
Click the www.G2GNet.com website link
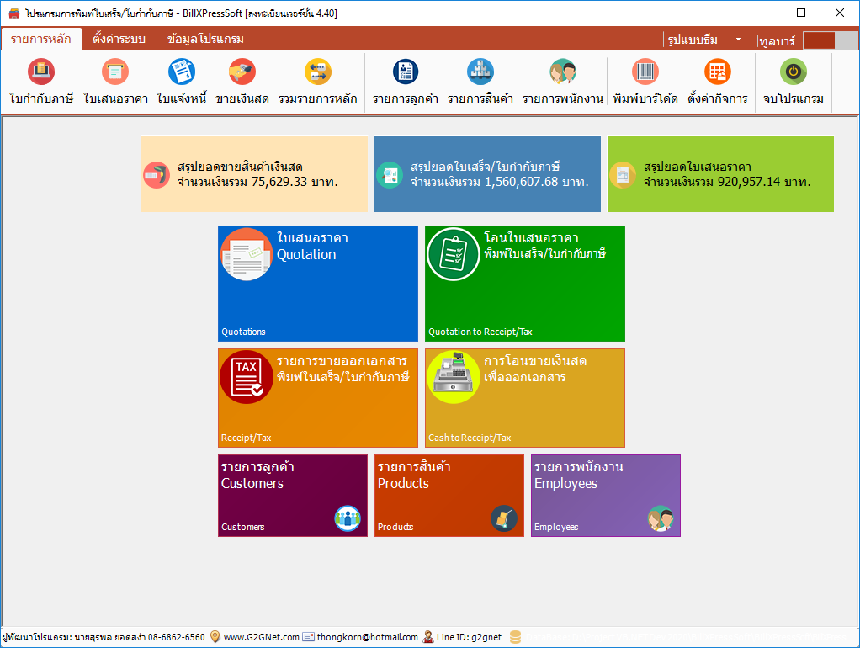tap(261, 637)
